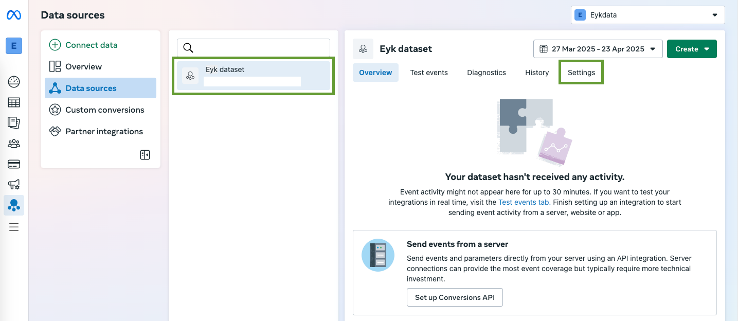738x321 pixels.
Task: Click the calendar icon in date range
Action: (x=544, y=49)
